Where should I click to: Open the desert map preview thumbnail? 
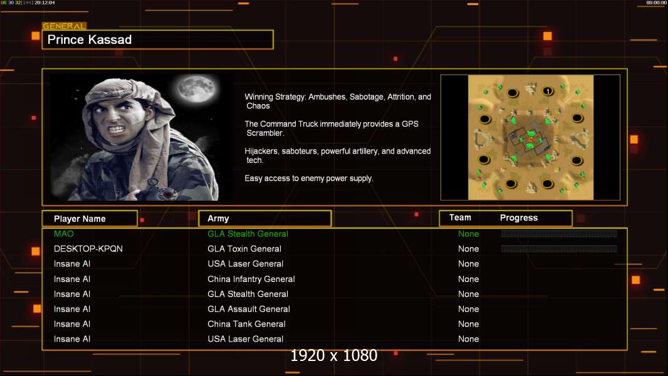[x=530, y=137]
